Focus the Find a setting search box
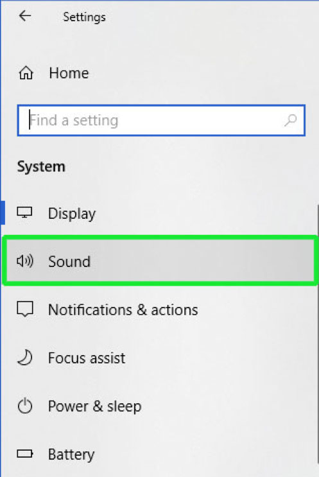 [161, 121]
